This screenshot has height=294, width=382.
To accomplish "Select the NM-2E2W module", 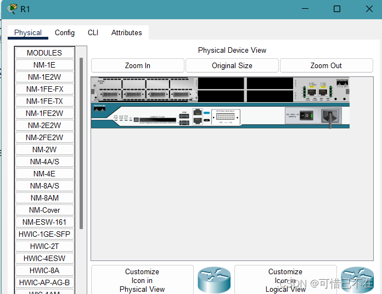I will tap(44, 125).
